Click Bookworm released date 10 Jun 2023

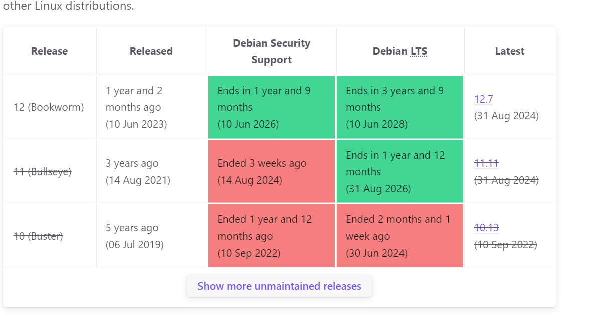136,124
